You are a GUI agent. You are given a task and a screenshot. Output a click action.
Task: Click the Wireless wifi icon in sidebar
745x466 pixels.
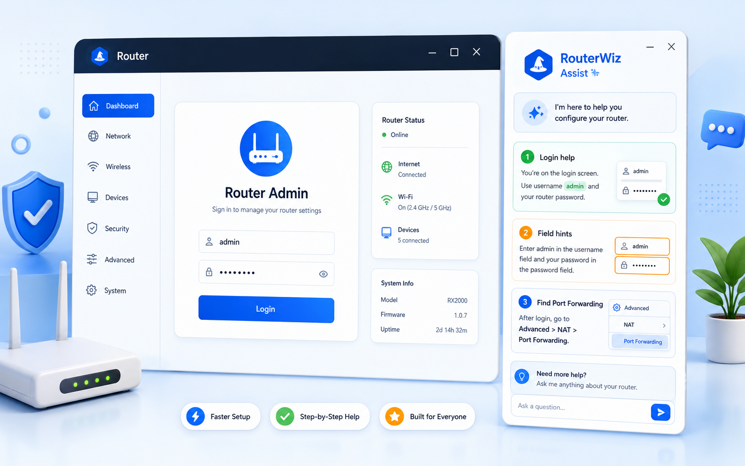point(93,167)
